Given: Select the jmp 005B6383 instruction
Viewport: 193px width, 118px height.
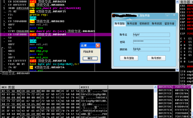Looking at the screenshot, I should 47,21.
